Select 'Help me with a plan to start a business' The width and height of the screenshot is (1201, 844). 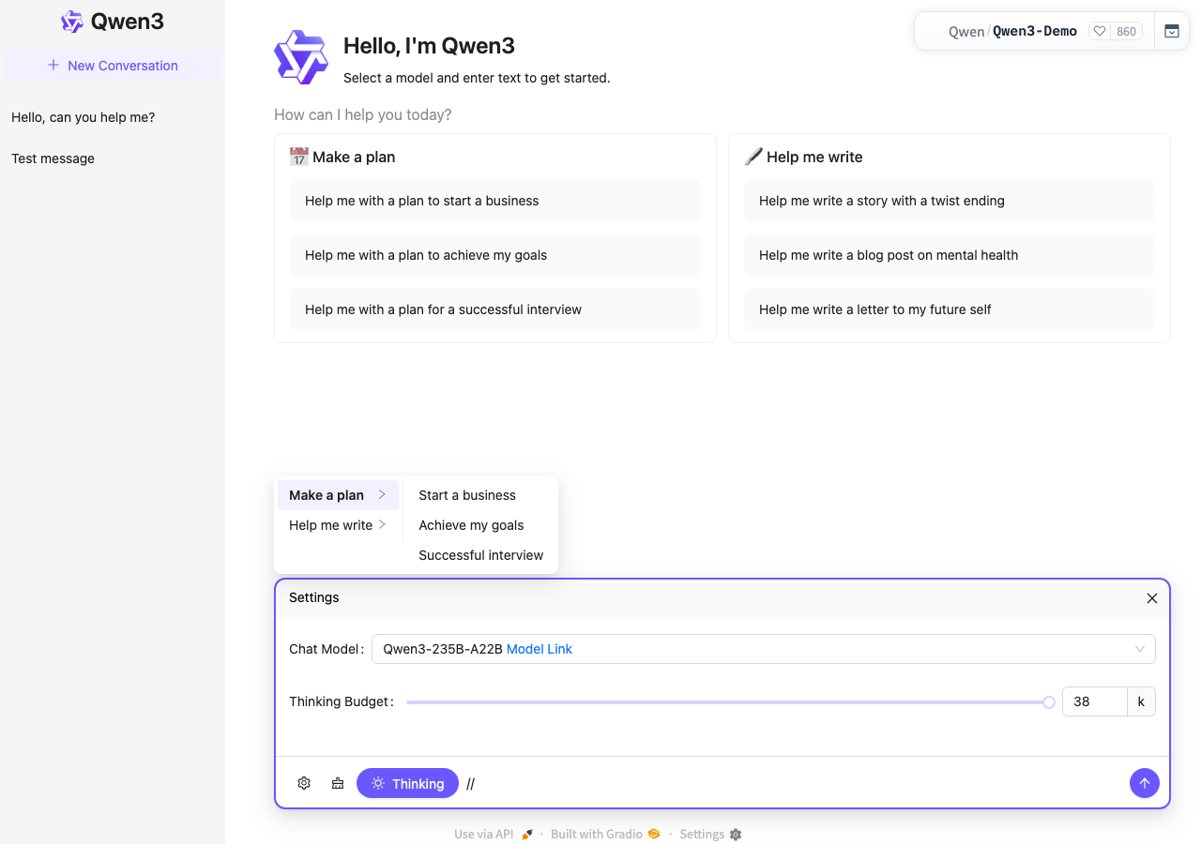[x=495, y=201]
